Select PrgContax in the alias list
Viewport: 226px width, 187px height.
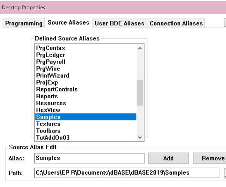click(x=51, y=48)
